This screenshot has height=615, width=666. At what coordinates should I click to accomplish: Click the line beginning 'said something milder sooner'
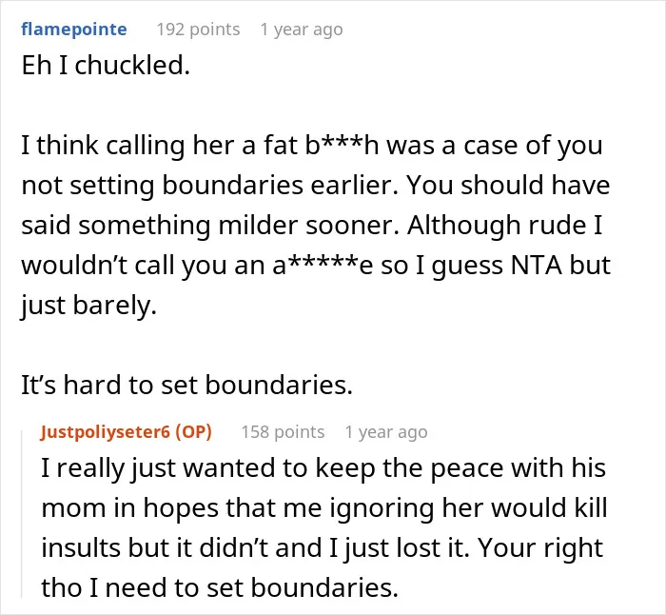pyautogui.click(x=312, y=226)
